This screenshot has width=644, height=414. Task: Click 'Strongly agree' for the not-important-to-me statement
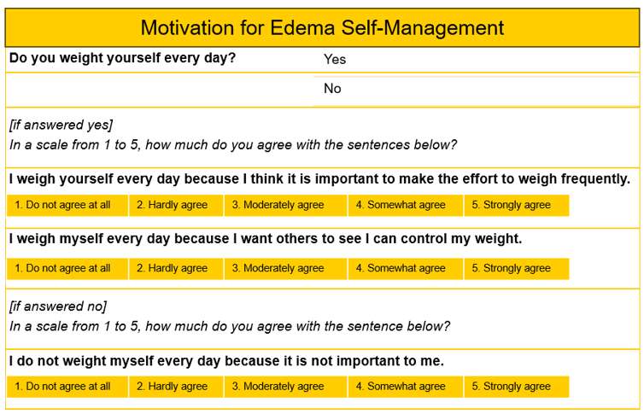point(517,387)
